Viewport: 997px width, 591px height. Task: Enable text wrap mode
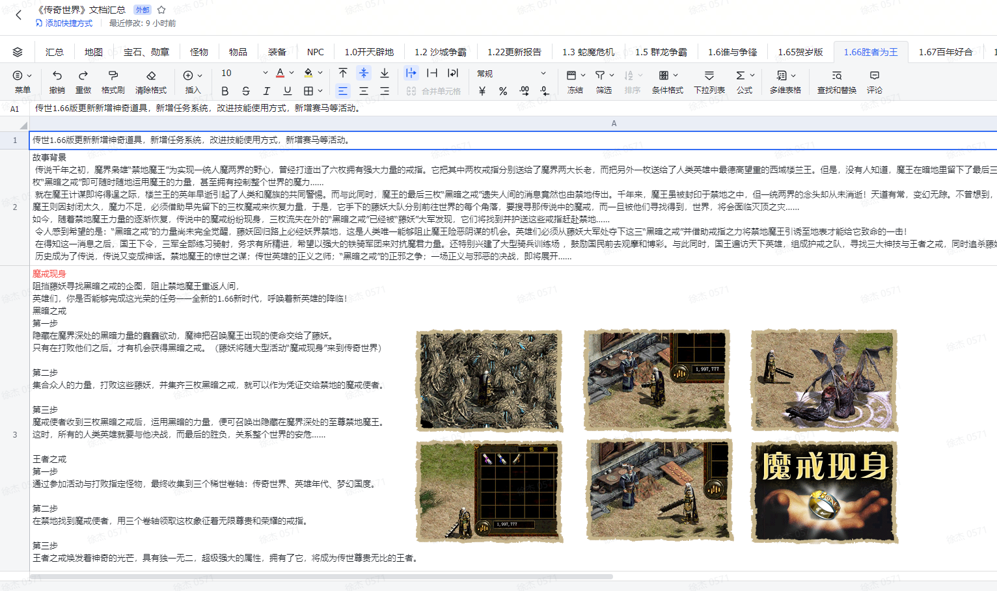(453, 73)
